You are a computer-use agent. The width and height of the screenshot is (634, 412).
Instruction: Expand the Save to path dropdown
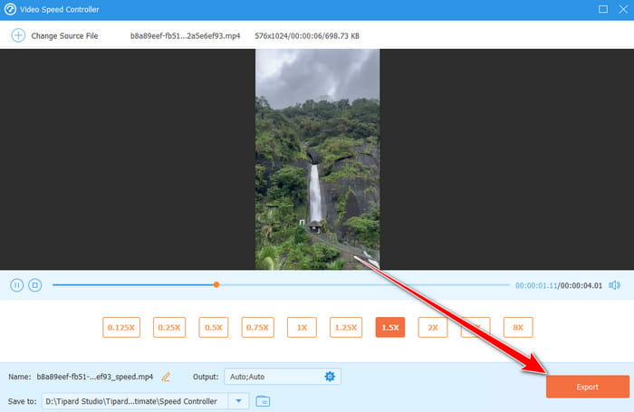click(x=239, y=400)
